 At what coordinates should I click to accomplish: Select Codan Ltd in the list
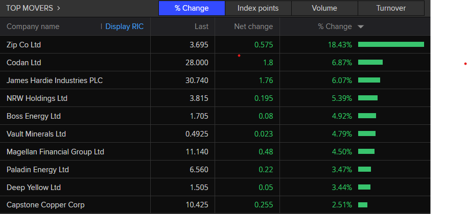[24, 63]
